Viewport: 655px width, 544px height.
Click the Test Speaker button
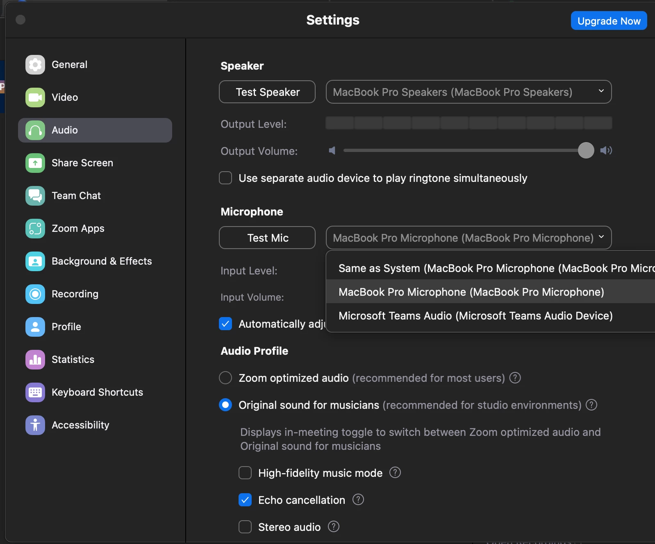(267, 92)
